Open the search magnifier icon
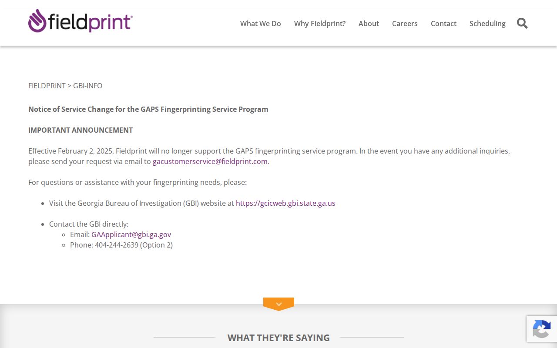 (522, 23)
